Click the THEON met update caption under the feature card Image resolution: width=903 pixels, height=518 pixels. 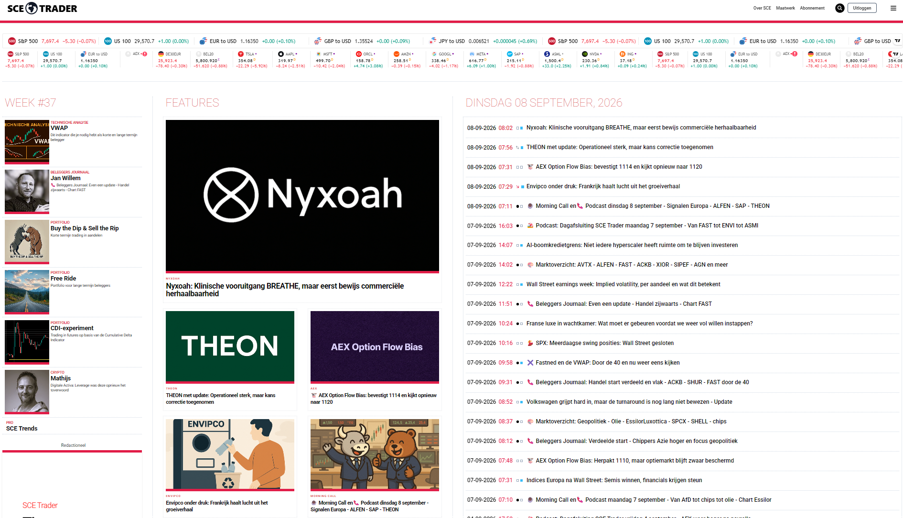[x=221, y=399]
